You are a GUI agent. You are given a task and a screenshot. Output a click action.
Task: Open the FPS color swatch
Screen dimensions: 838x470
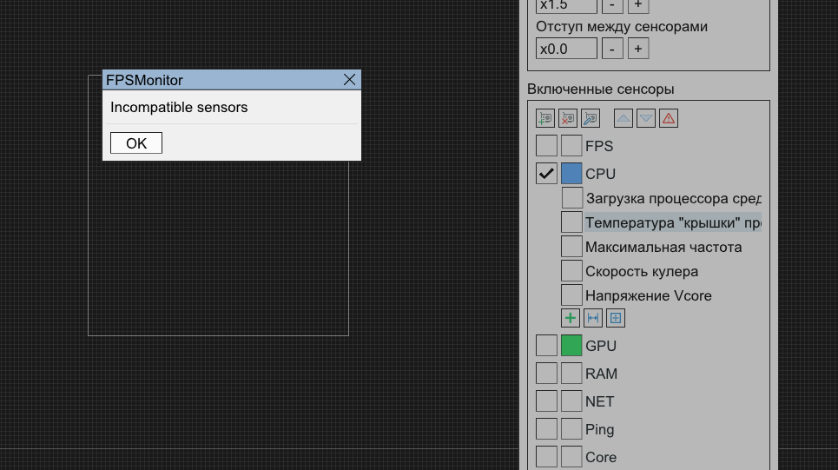pyautogui.click(x=571, y=145)
